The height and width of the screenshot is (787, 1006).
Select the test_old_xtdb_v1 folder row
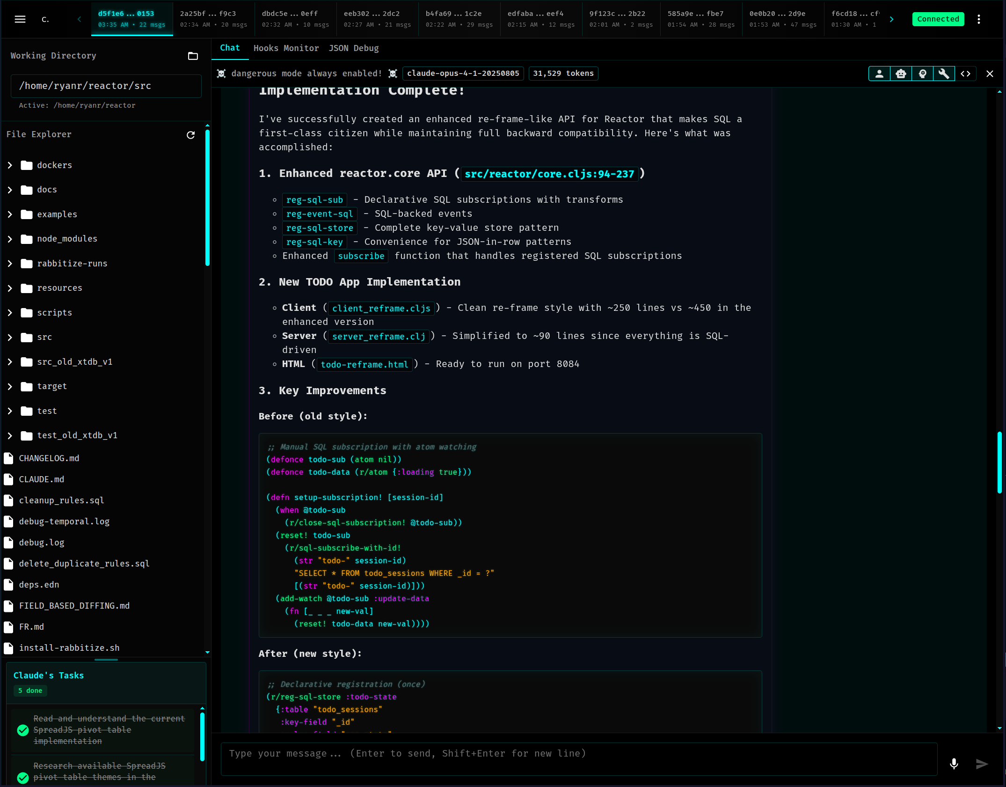(x=103, y=435)
